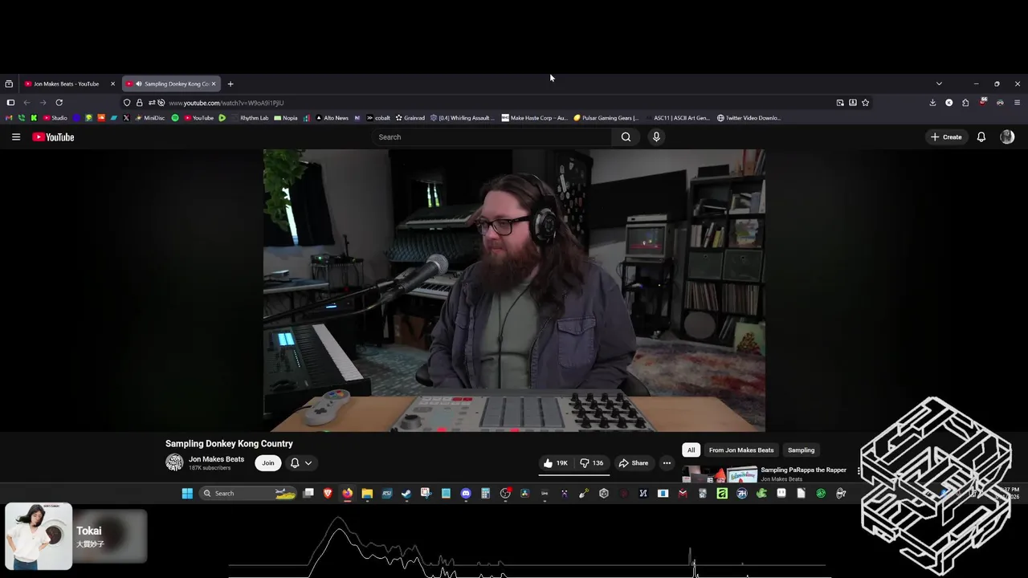Open Spotify bookmark icon
The height and width of the screenshot is (578, 1028).
175,118
